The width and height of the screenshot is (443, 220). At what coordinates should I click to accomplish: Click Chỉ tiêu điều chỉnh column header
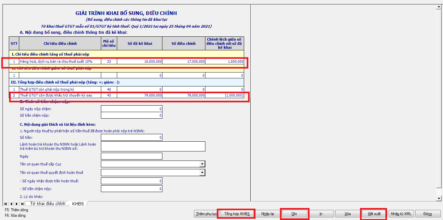(60, 44)
